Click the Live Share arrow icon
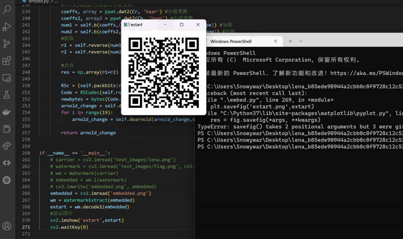 (7, 146)
